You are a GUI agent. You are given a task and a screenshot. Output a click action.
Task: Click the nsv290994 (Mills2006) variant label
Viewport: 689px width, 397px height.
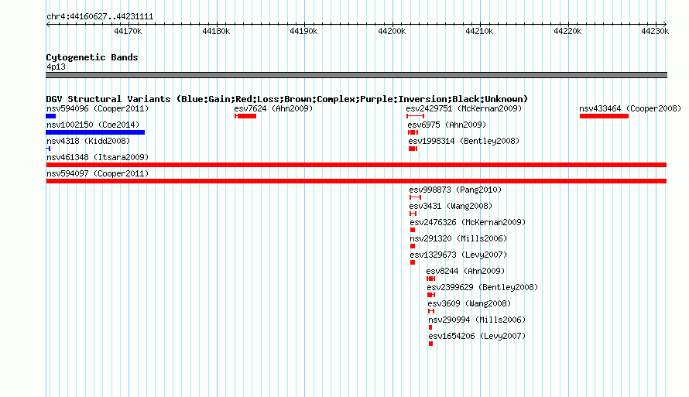[x=477, y=320]
